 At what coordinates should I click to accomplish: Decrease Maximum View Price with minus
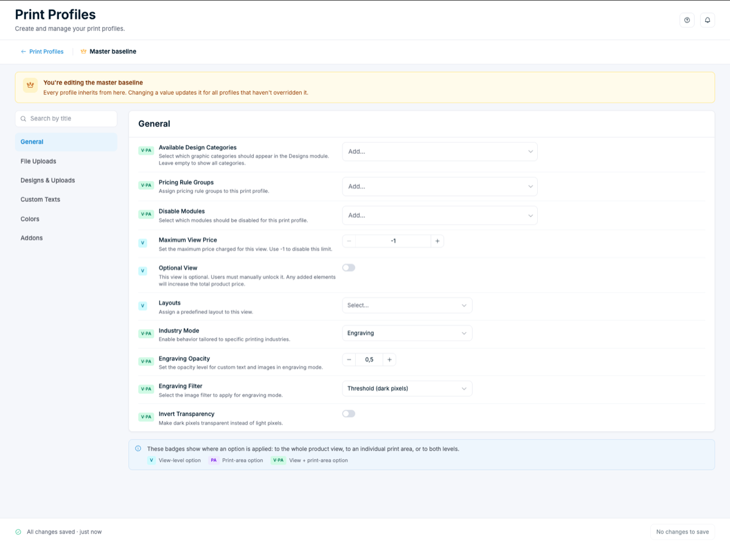coord(349,241)
